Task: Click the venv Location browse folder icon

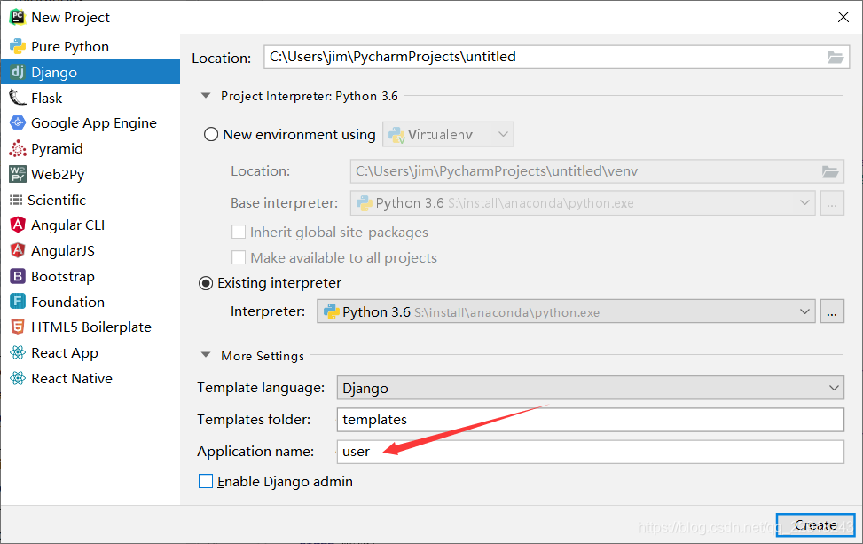Action: pos(830,171)
